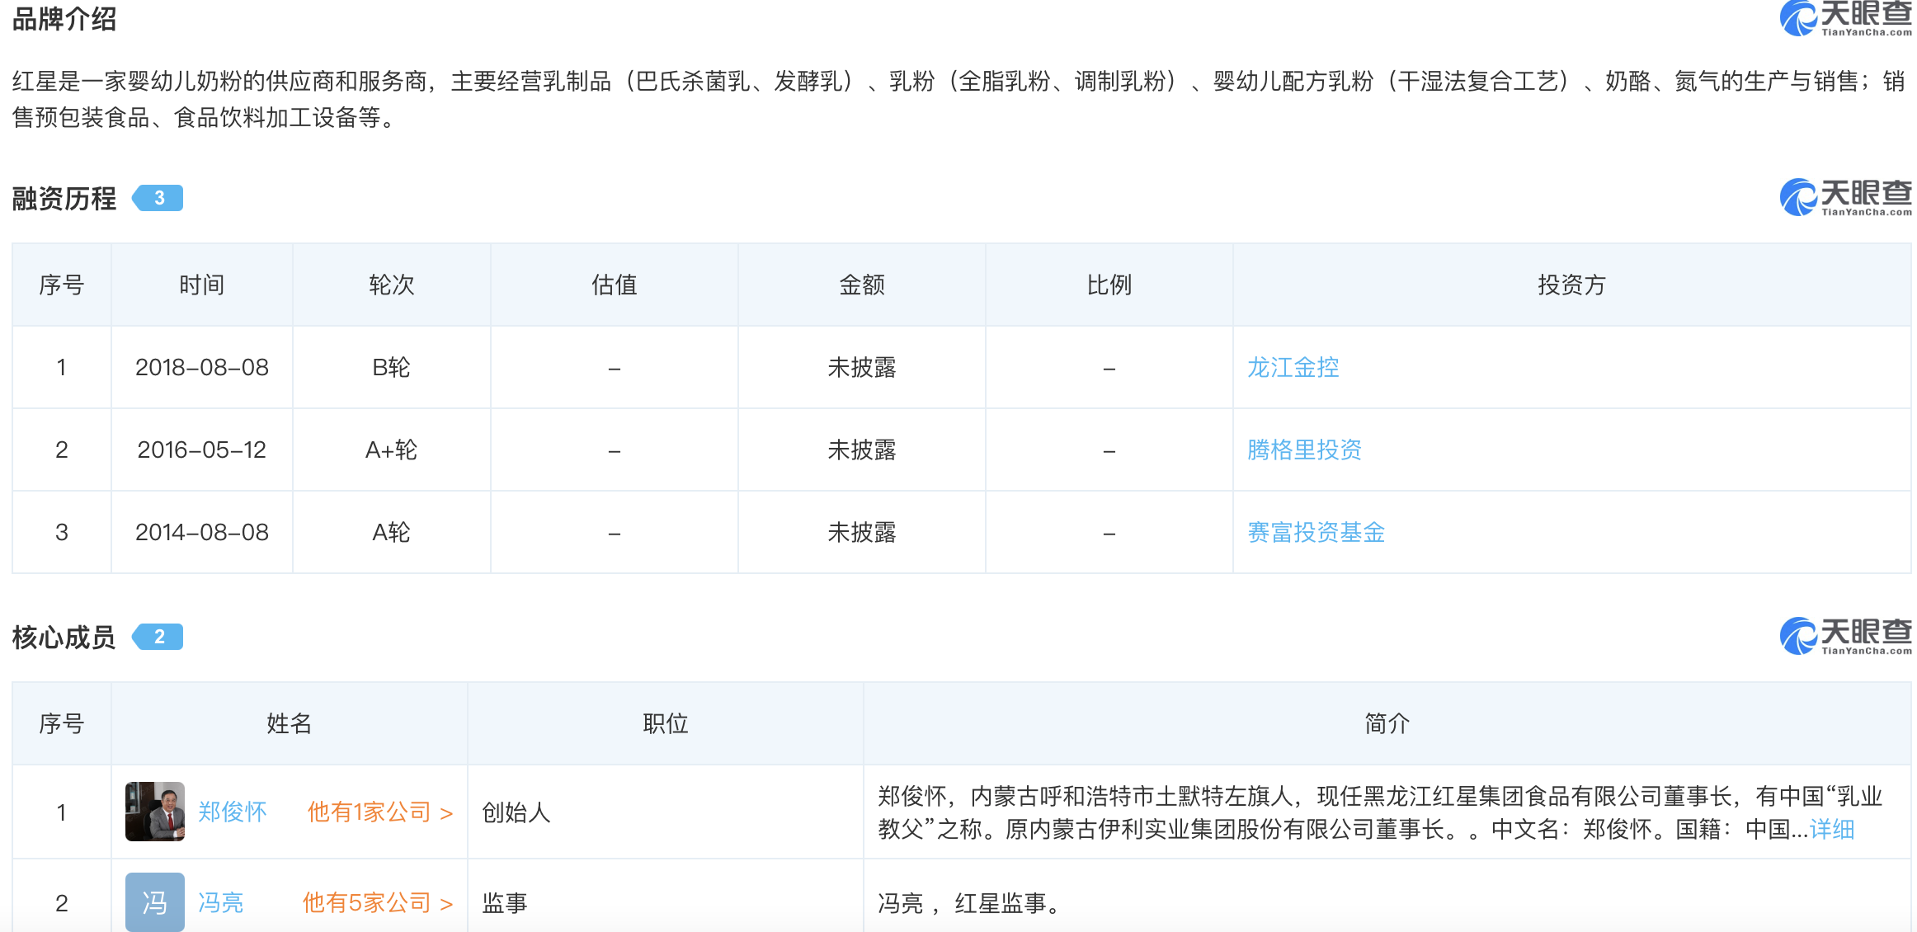The image size is (1917, 932).
Task: Click the Tianyancha logo beside 融资历程
Action: coord(1844,198)
